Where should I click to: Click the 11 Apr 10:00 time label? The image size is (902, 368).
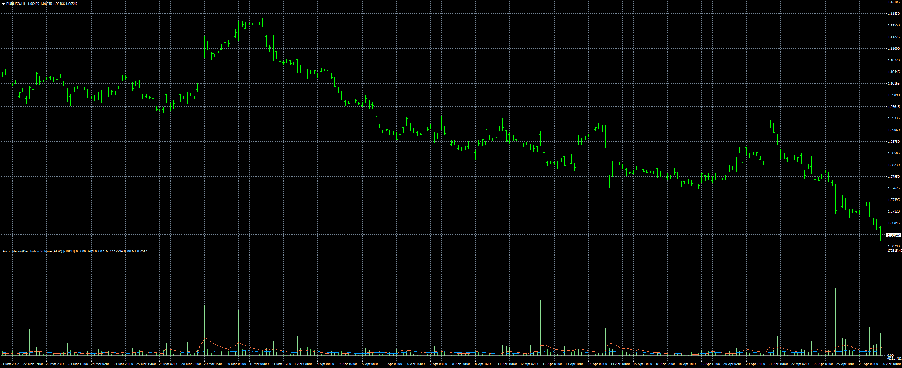point(507,364)
